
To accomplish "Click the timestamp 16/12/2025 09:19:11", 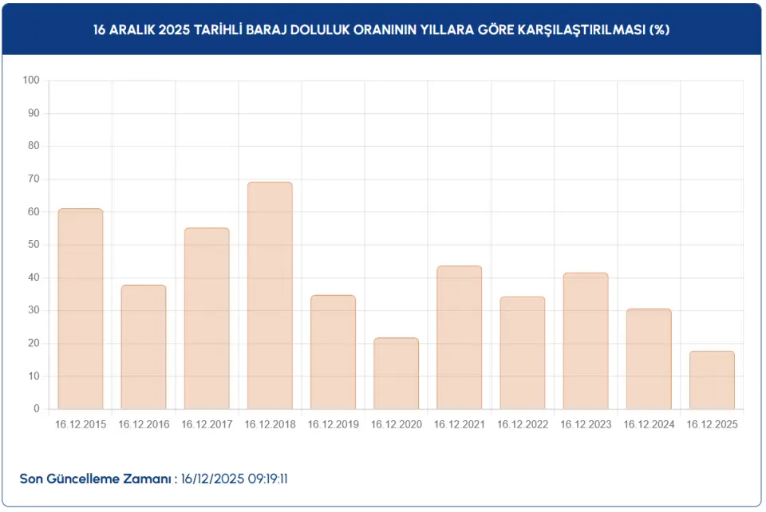I will coord(235,479).
